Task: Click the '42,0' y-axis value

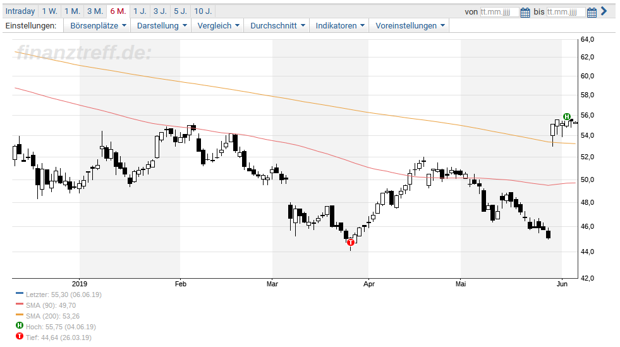Action: (x=587, y=278)
